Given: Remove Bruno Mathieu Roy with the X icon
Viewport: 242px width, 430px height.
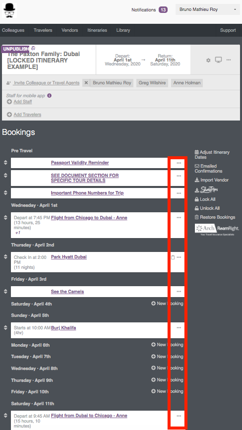Looking at the screenshot, I should click(x=86, y=82).
